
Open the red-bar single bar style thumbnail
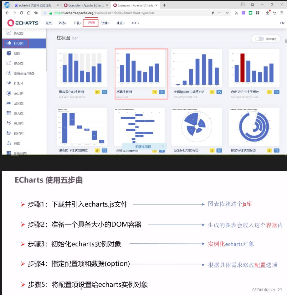254,68
